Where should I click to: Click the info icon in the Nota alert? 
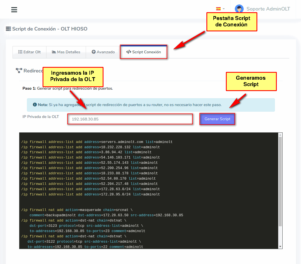35,105
